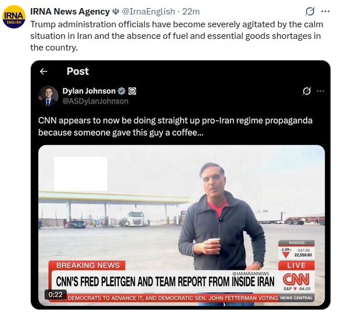Viewport: 338px width, 313px height.
Task: Open the 22m post timestamp
Action: click(x=191, y=12)
